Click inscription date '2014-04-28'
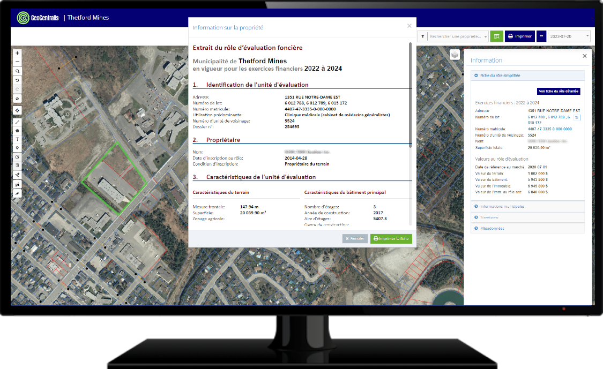 pos(296,158)
